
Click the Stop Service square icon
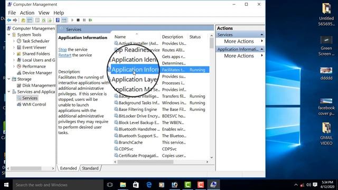pyautogui.click(x=78, y=20)
